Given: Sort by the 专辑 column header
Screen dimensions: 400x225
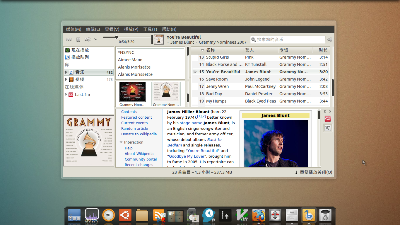Looking at the screenshot, I should pos(295,50).
